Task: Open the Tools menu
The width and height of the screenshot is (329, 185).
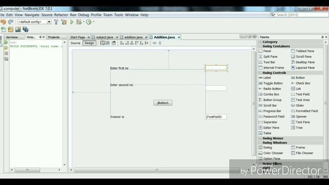Action: [119, 15]
